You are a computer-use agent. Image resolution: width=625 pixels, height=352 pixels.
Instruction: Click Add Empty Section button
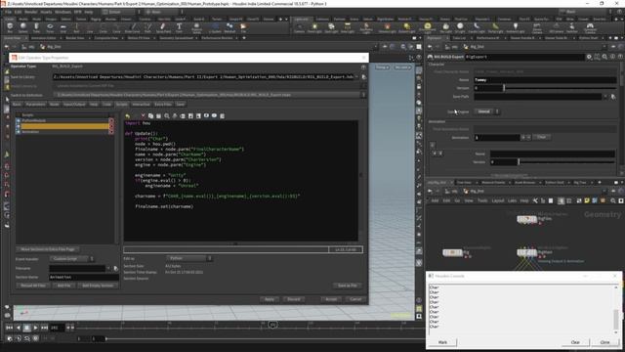(x=98, y=286)
